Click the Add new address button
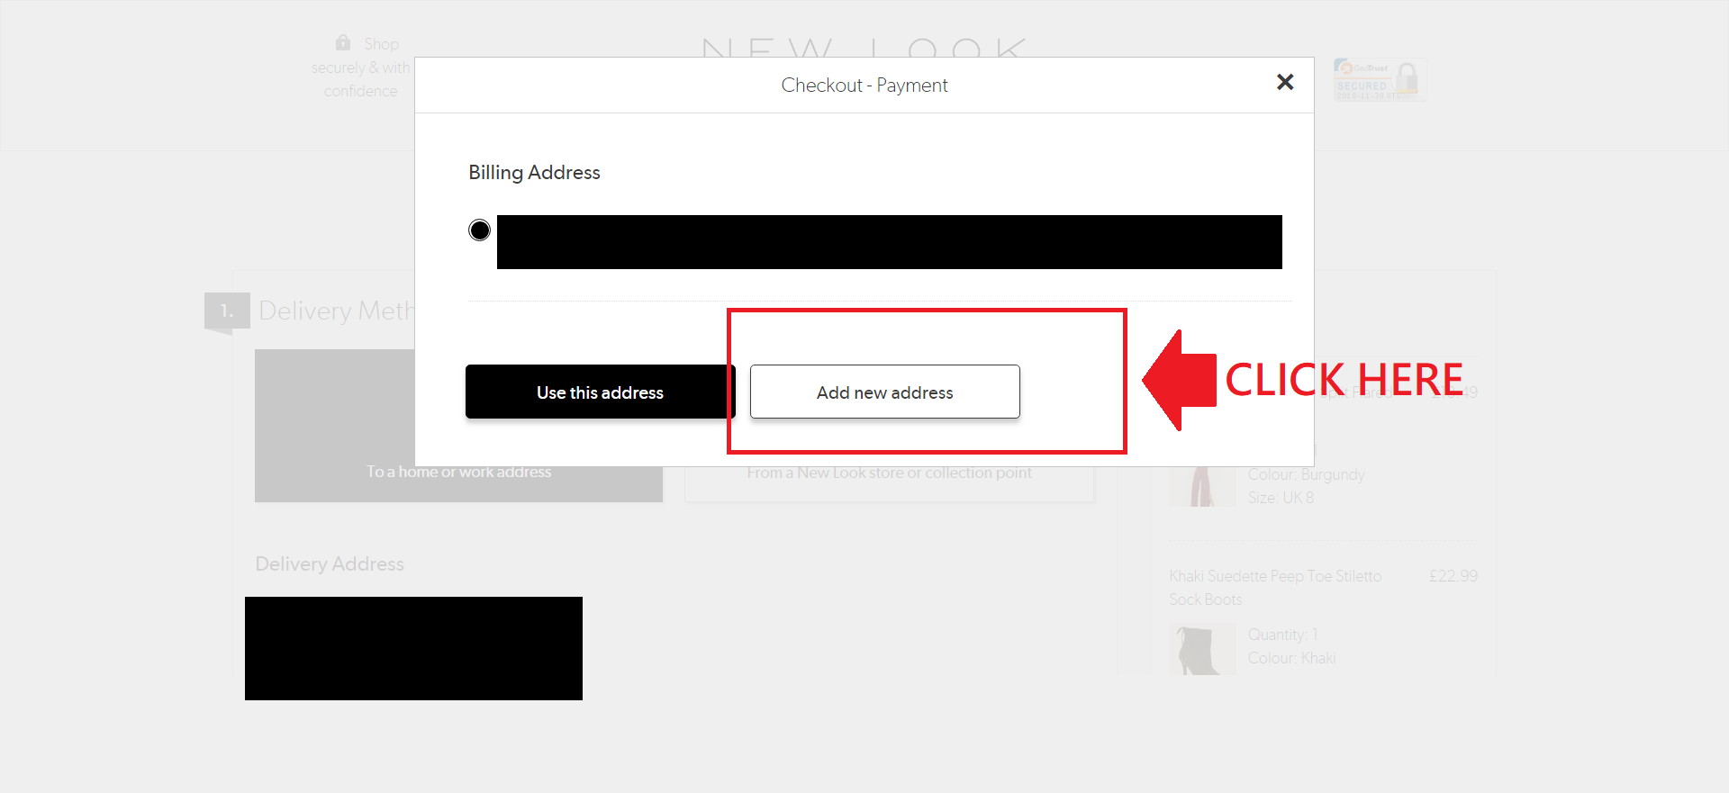The image size is (1729, 793). [884, 392]
